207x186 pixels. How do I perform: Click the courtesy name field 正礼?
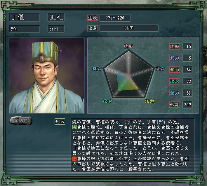(56, 17)
